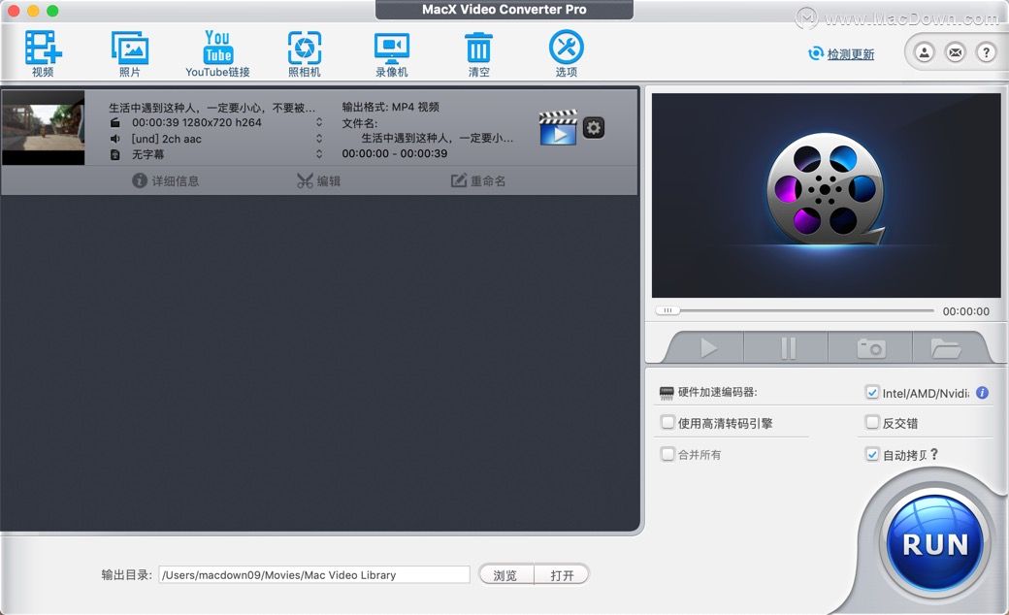The height and width of the screenshot is (615, 1009).
Task: Click the 输出目录 path field
Action: point(314,574)
